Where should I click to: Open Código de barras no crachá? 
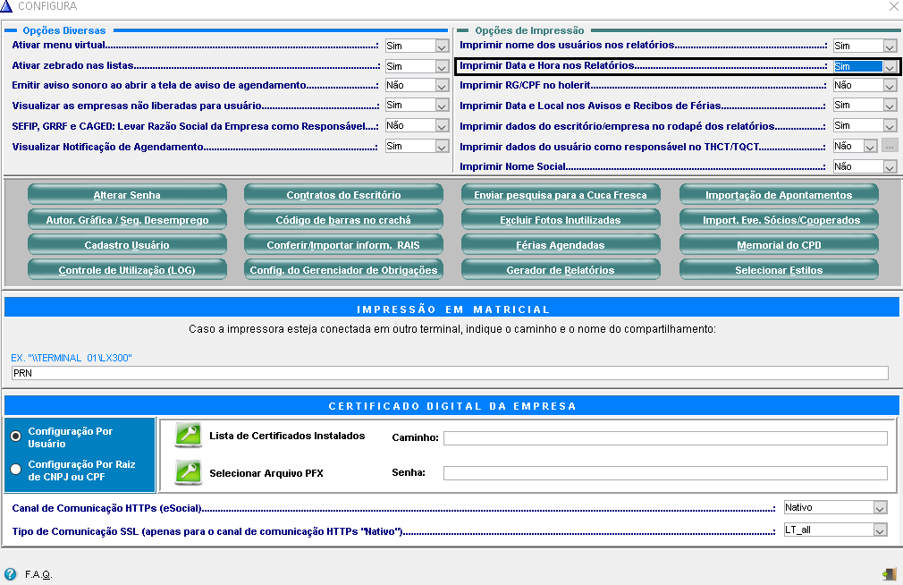click(x=344, y=219)
